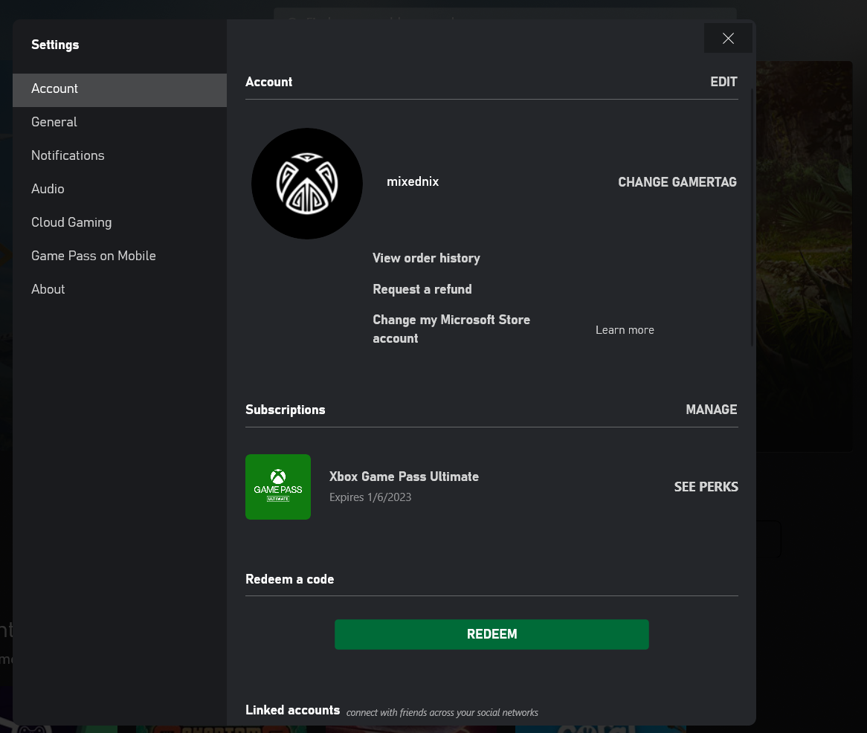Open the Account settings tab
867x733 pixels.
[x=120, y=89]
